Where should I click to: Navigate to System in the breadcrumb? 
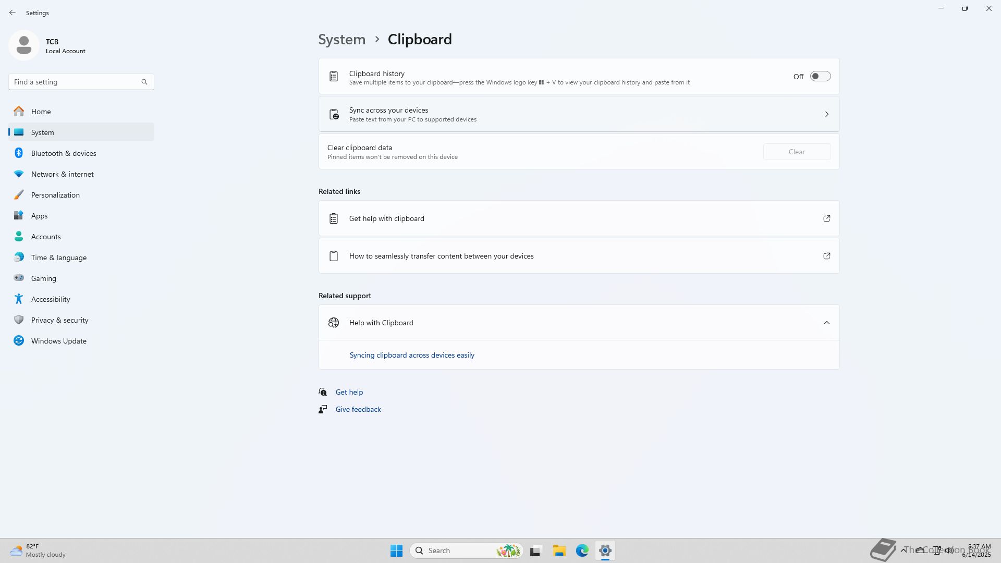(x=341, y=40)
